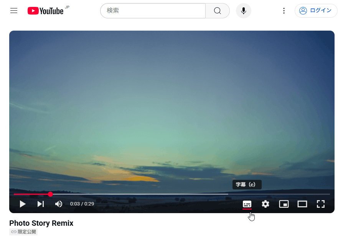Switch to theater mode

pos(302,204)
